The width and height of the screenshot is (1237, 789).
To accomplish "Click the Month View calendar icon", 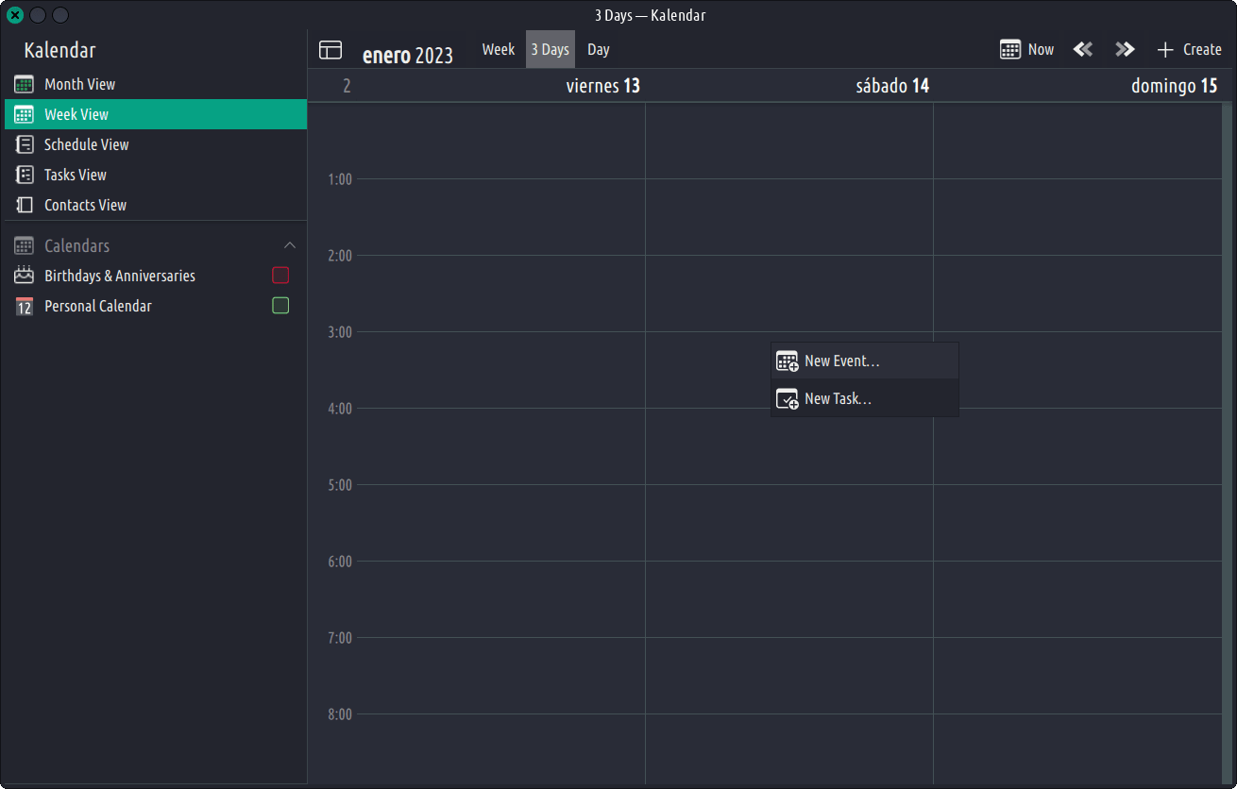I will pyautogui.click(x=25, y=84).
